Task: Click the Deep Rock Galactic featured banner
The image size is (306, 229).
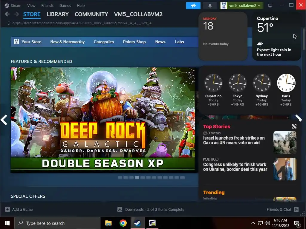Action: [x=103, y=120]
